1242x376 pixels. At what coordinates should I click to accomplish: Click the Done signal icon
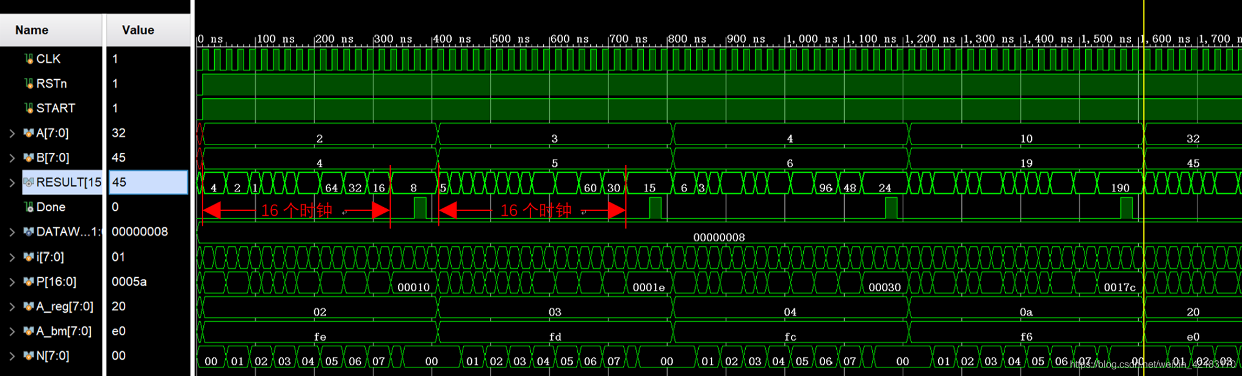[29, 207]
